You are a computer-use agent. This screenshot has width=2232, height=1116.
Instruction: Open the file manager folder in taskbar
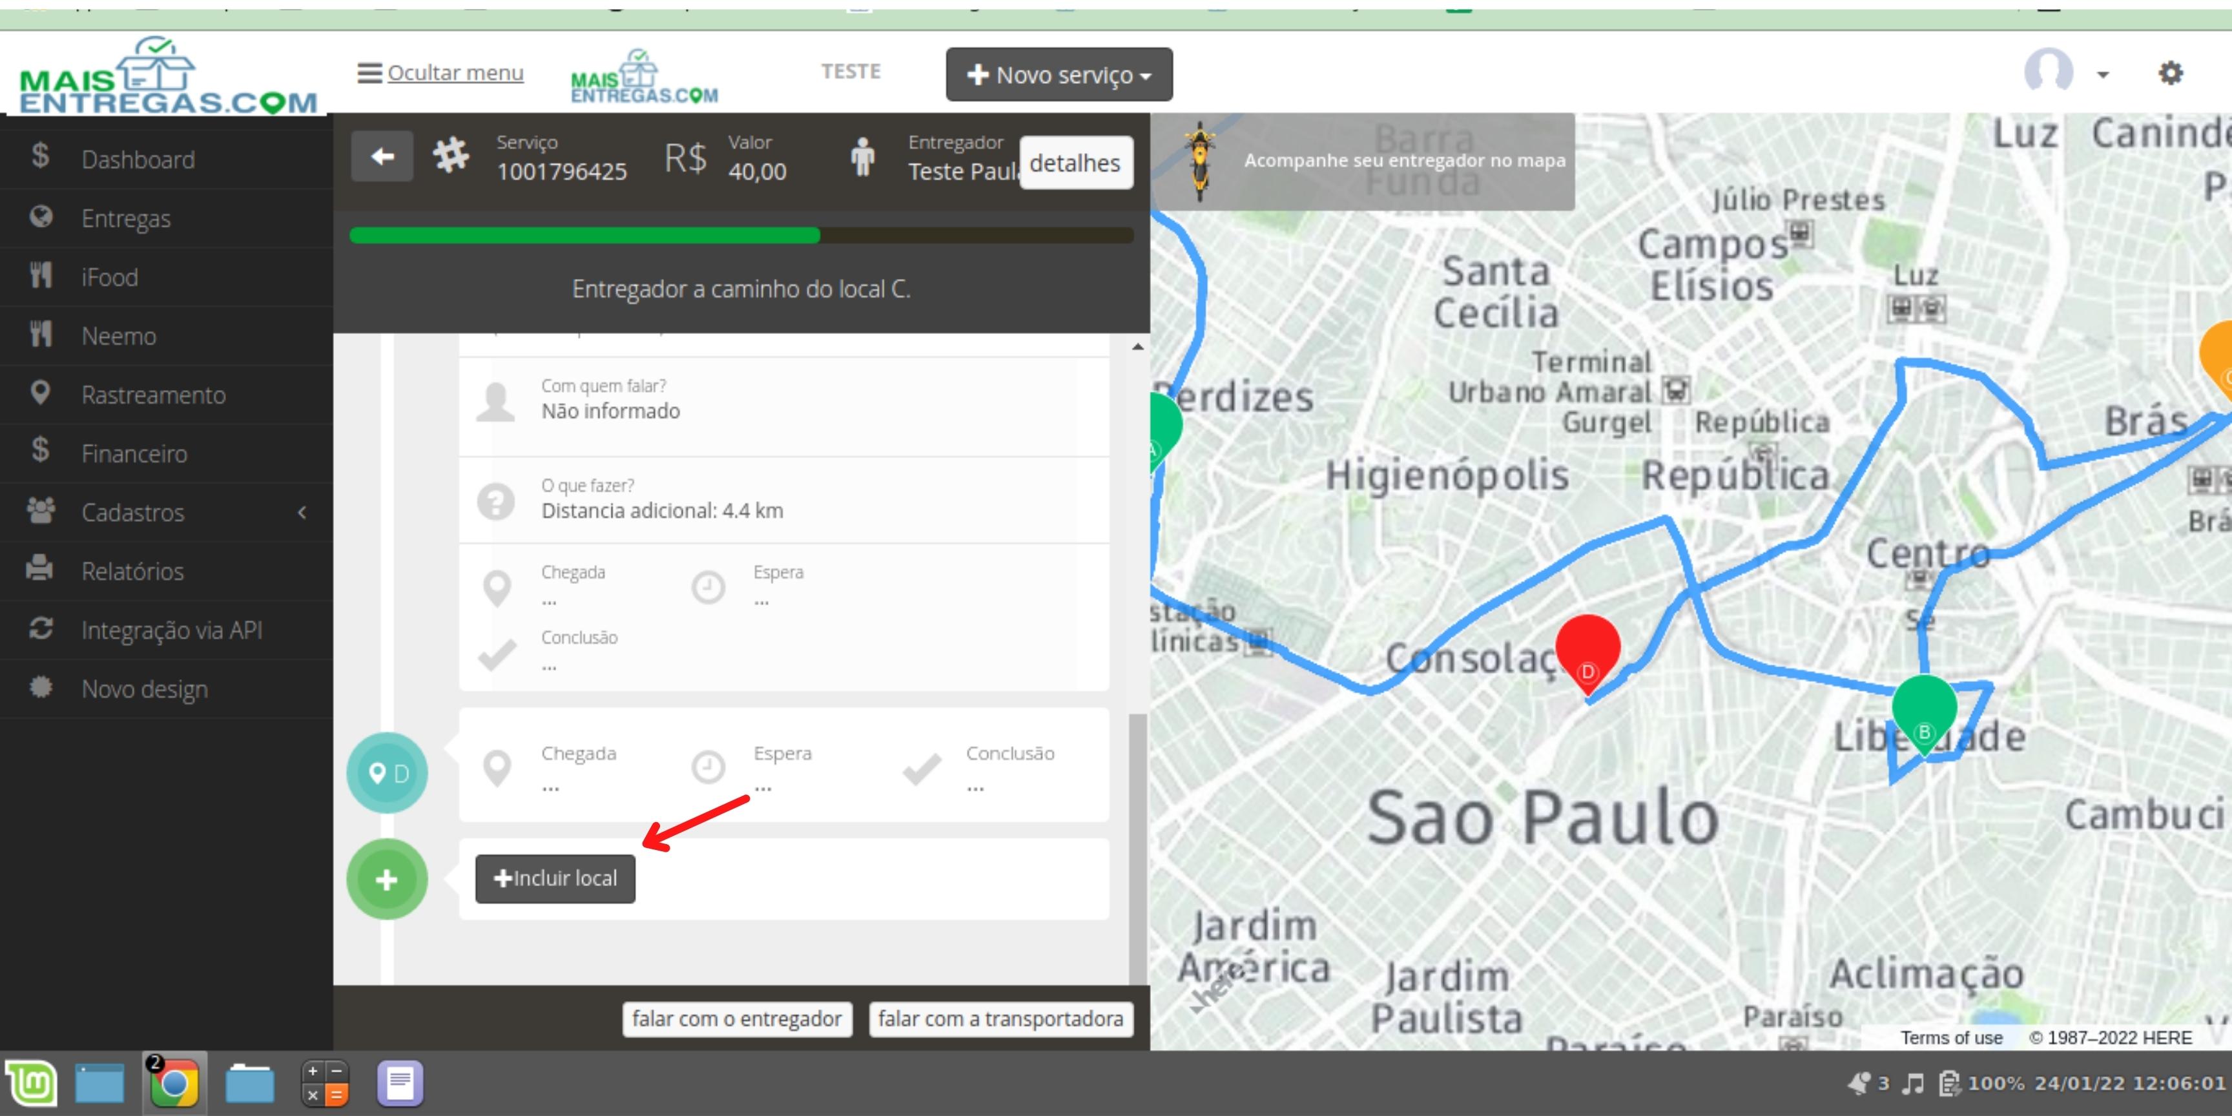click(x=249, y=1083)
